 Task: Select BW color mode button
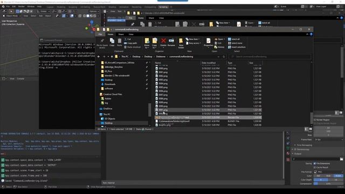(x=319, y=176)
